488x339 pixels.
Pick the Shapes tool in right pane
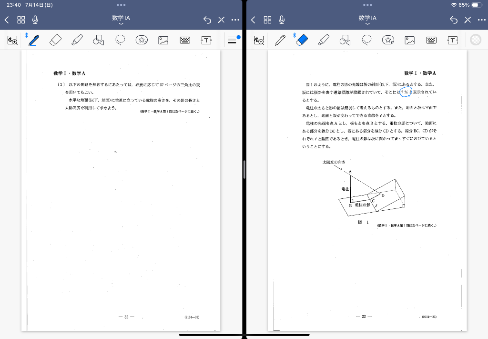tap(345, 41)
